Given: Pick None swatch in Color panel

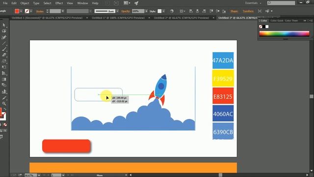Looking at the screenshot, I should [261, 27].
